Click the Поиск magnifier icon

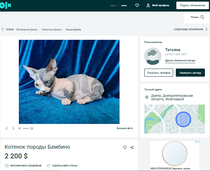coord(202,17)
